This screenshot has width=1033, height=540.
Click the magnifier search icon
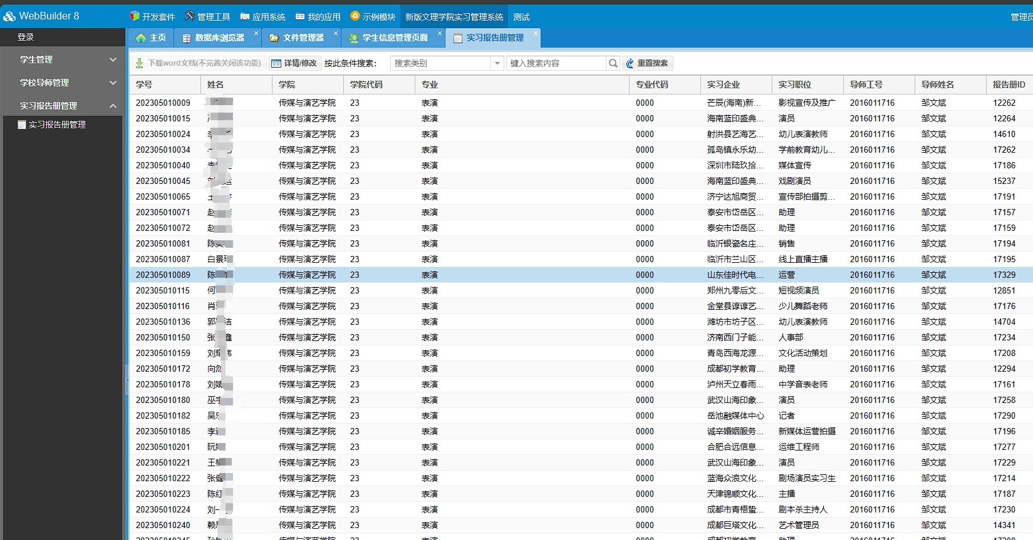613,63
